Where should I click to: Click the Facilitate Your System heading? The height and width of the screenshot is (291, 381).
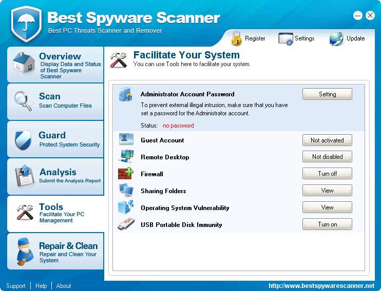(186, 55)
